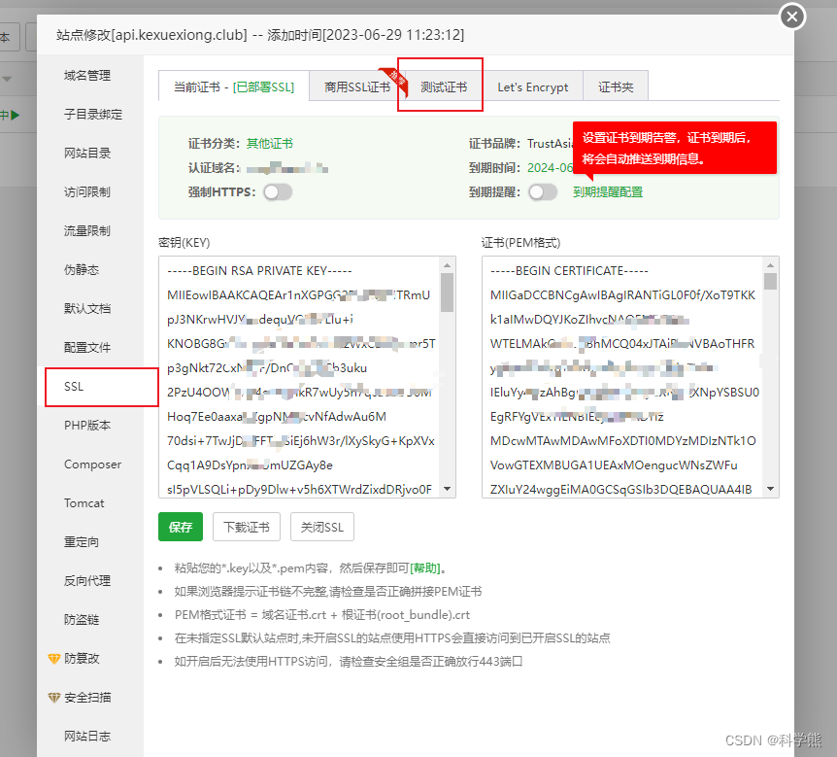This screenshot has width=837, height=757.
Task: Switch to 测试证书 tab
Action: (443, 86)
